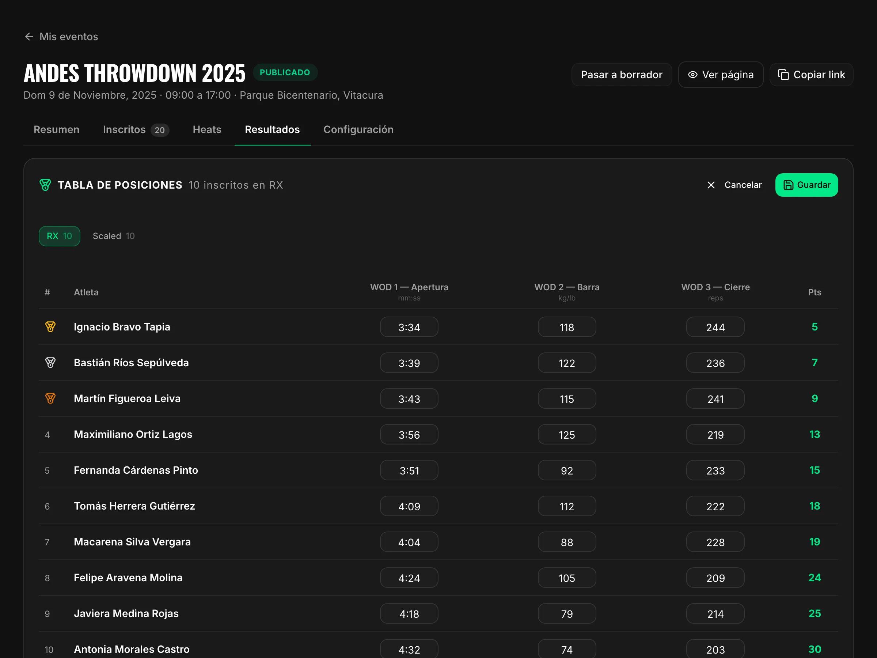The height and width of the screenshot is (658, 877).
Task: Click the bronze medal for Martín Figueroa Leiva
Action: point(50,398)
